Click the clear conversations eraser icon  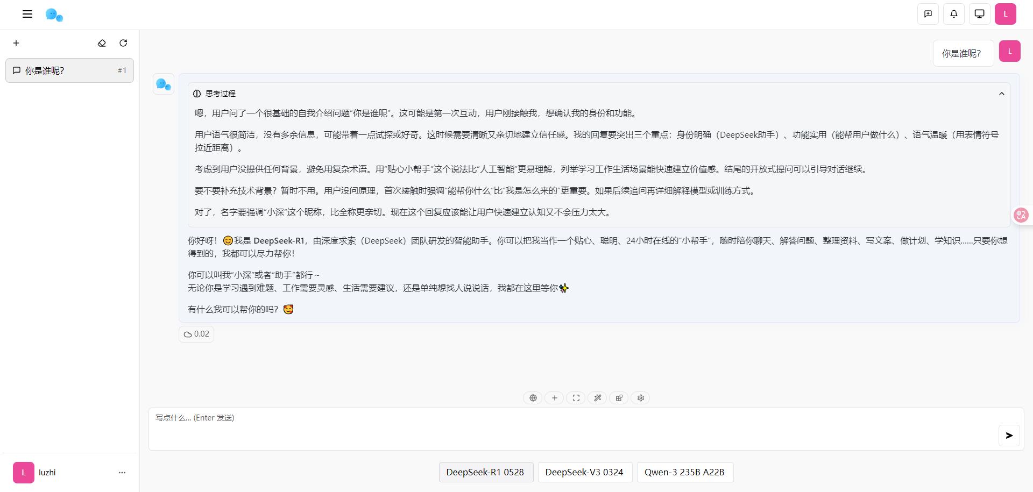point(102,43)
